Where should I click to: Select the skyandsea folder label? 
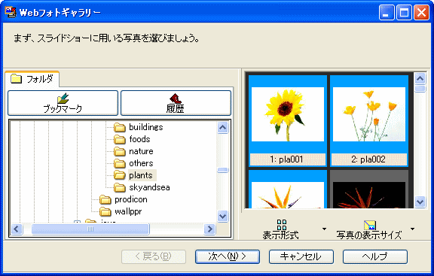(x=149, y=187)
